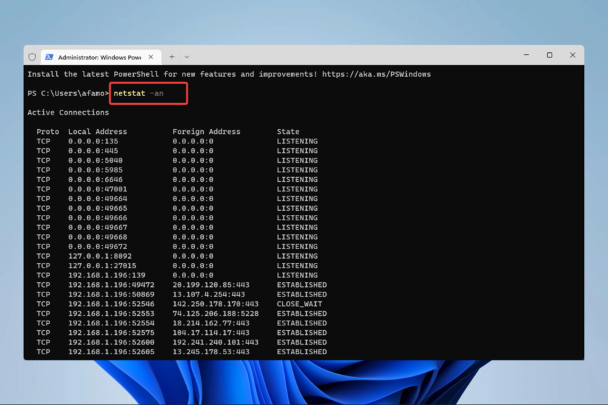Click the PowerShell icon on the active tab
The image size is (608, 405).
point(49,57)
